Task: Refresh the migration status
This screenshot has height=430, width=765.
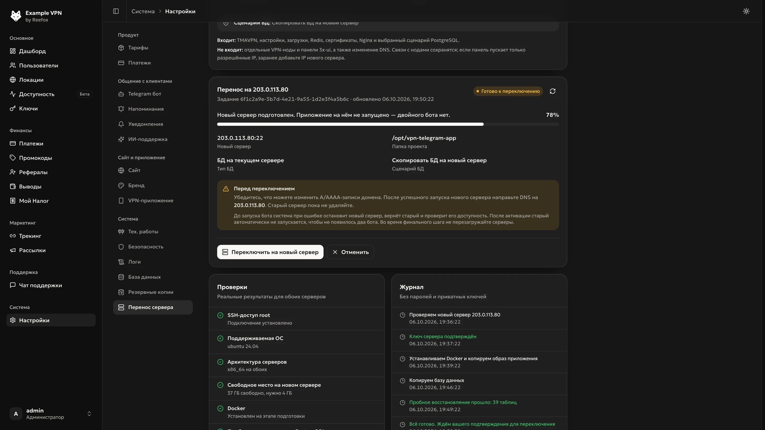Action: 552,91
